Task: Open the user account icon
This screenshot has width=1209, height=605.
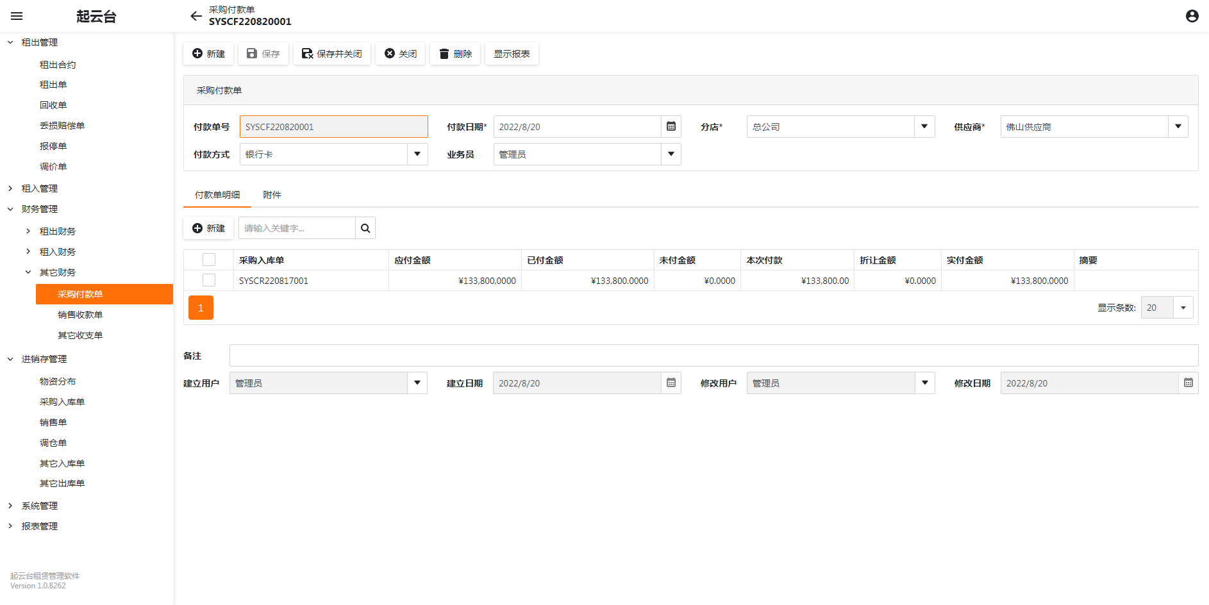Action: point(1192,16)
